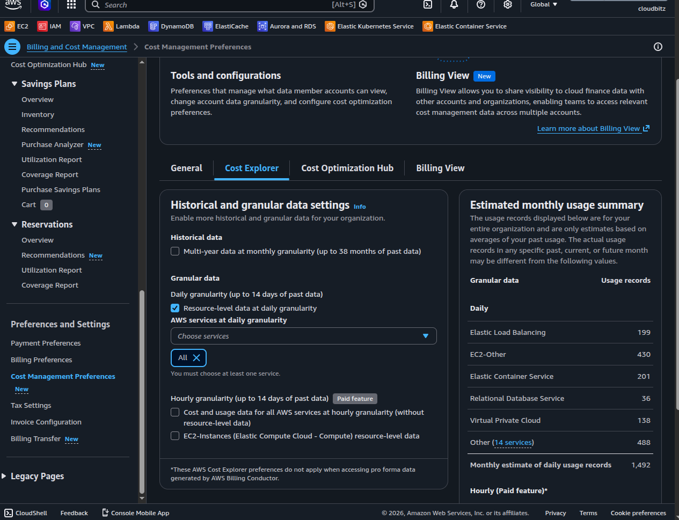Open CloudShell icon in top bar
This screenshot has width=679, height=520.
[x=428, y=4]
